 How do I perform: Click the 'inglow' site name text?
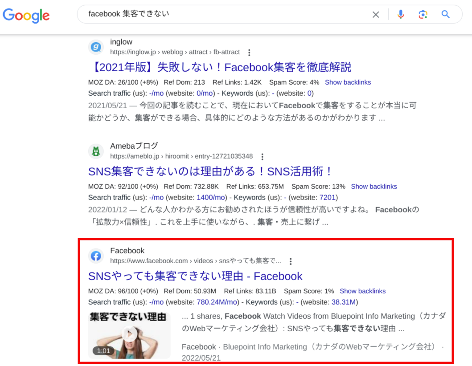pos(121,42)
